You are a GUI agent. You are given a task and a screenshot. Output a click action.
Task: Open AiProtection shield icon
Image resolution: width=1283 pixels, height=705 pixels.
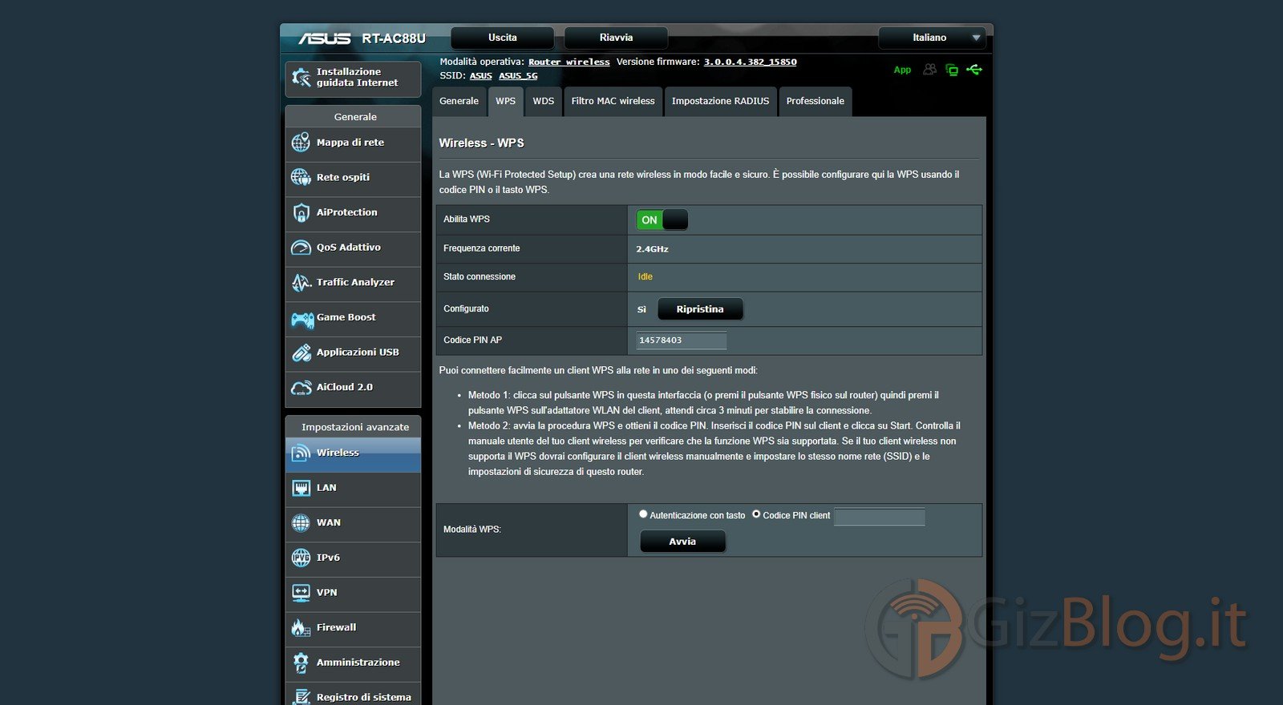(301, 212)
